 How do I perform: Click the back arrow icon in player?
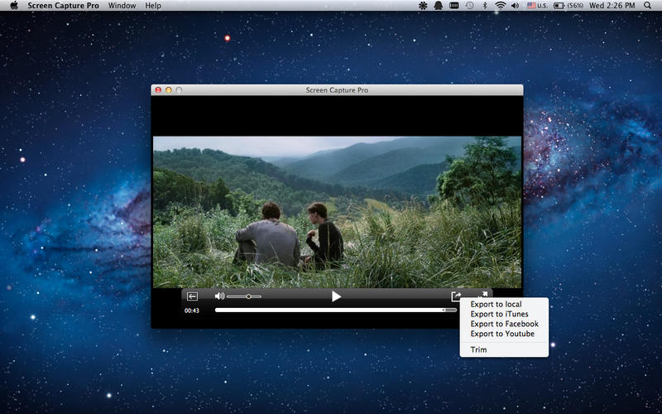(192, 296)
